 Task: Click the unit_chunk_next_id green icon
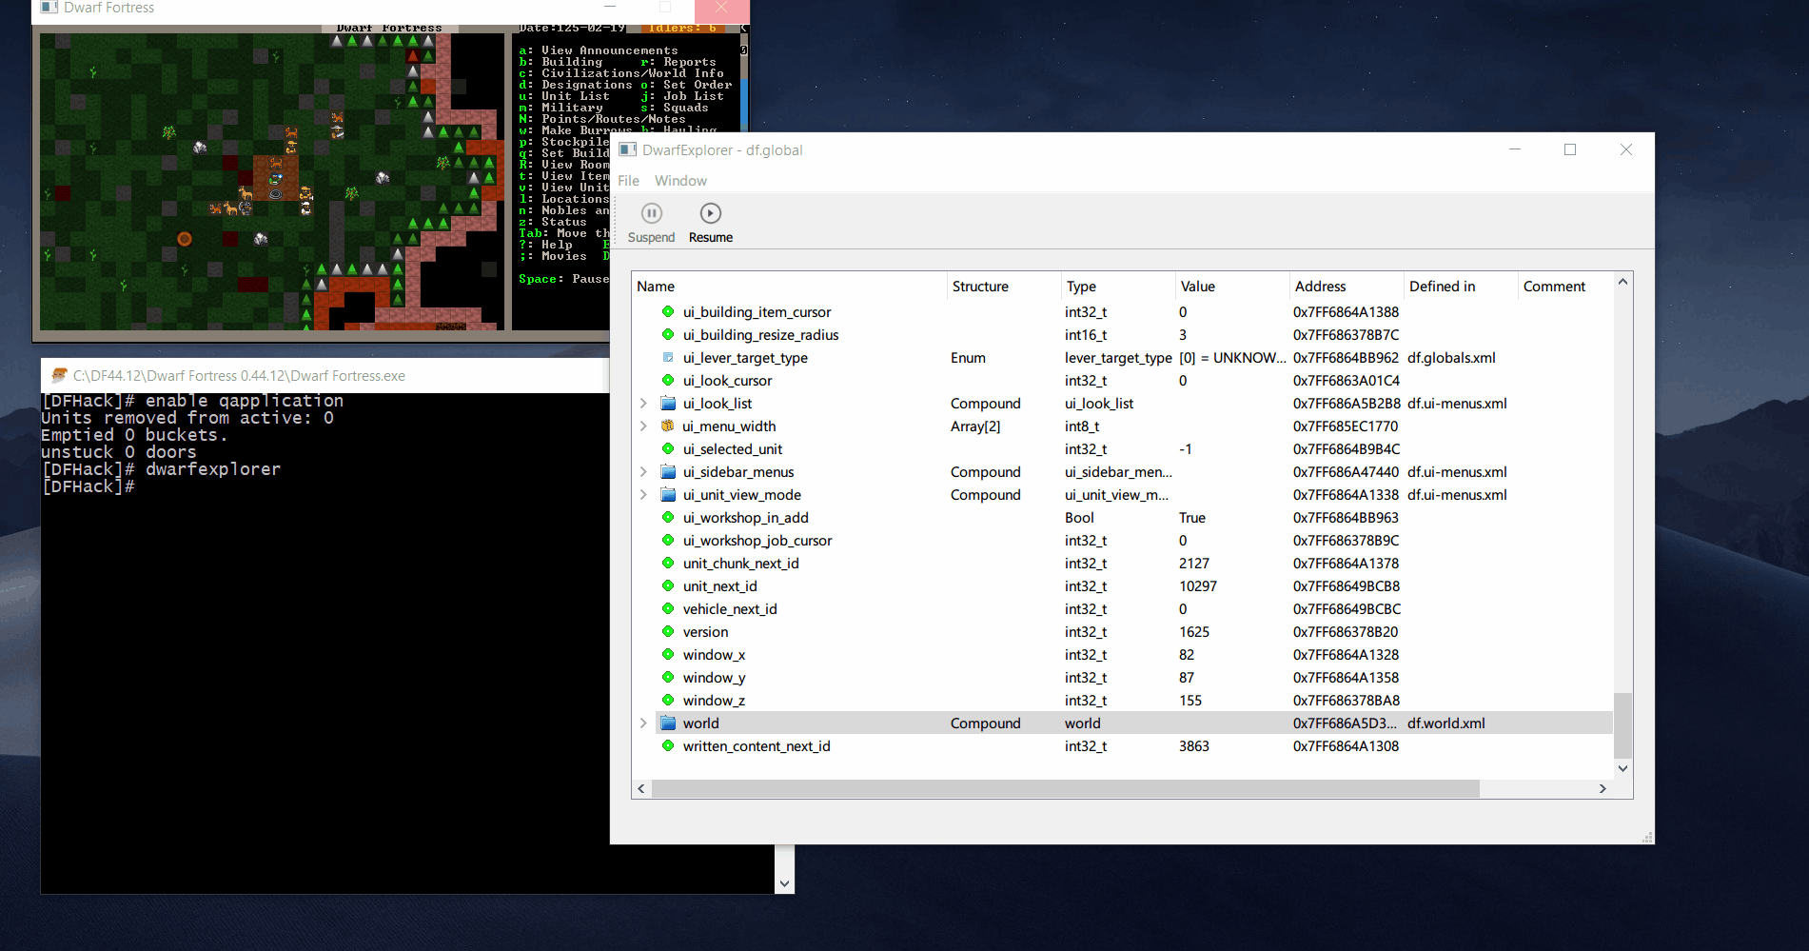tap(668, 563)
